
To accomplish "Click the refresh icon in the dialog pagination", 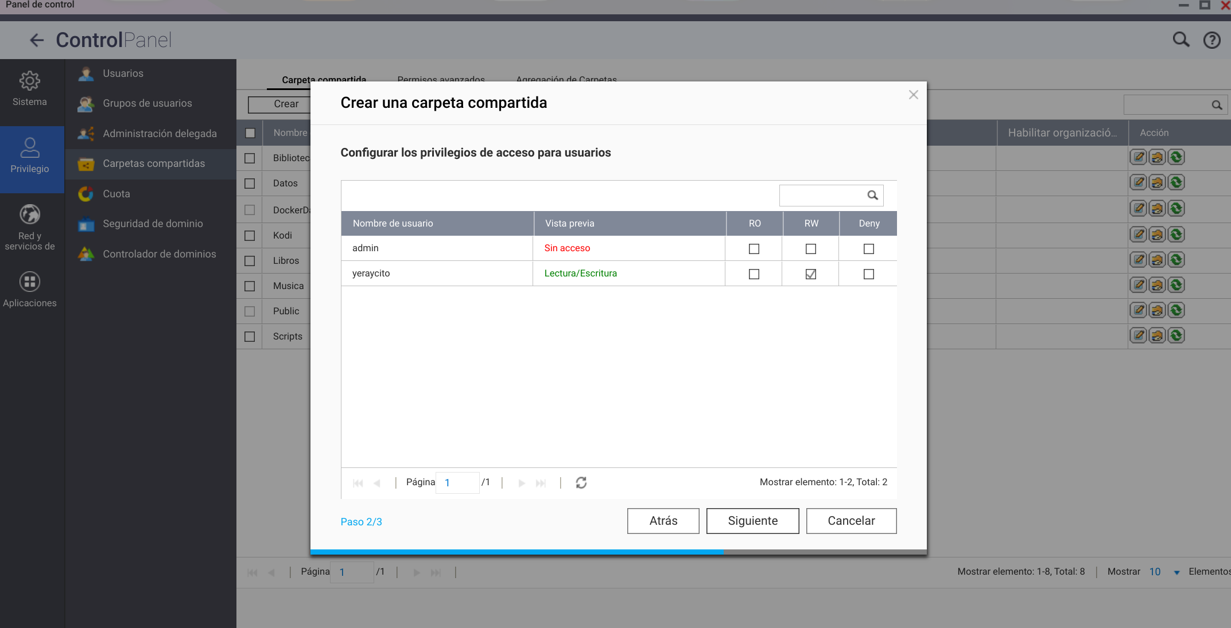I will click(x=581, y=483).
